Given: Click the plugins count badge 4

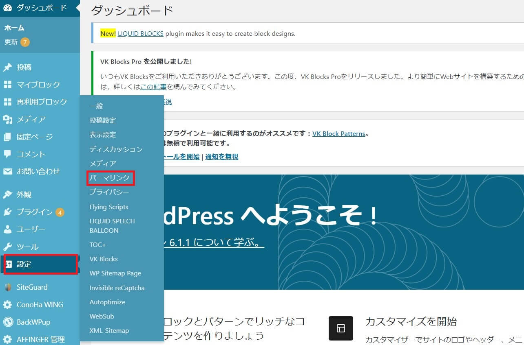Looking at the screenshot, I should click(x=60, y=212).
